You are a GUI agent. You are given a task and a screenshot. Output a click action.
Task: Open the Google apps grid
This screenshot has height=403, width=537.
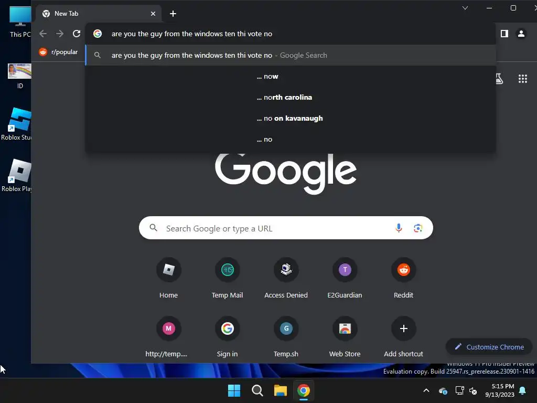click(523, 79)
